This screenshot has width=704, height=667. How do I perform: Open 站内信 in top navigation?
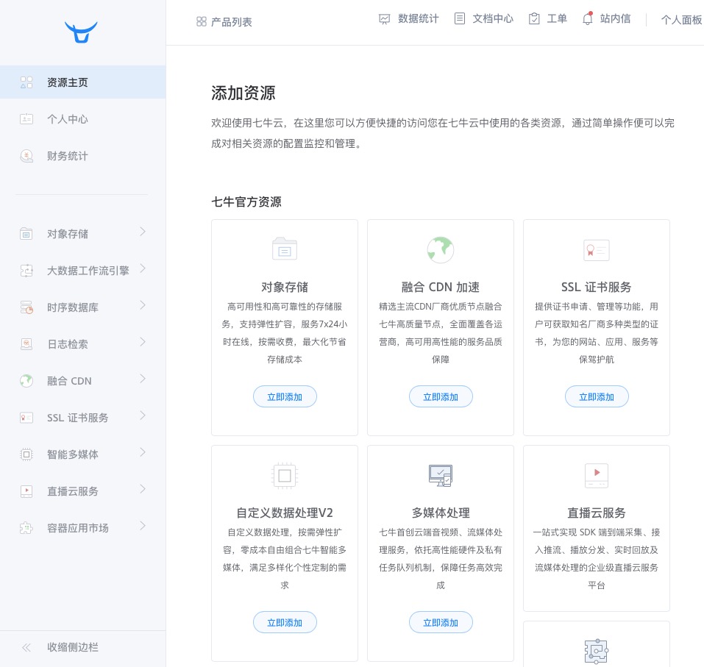click(x=607, y=18)
